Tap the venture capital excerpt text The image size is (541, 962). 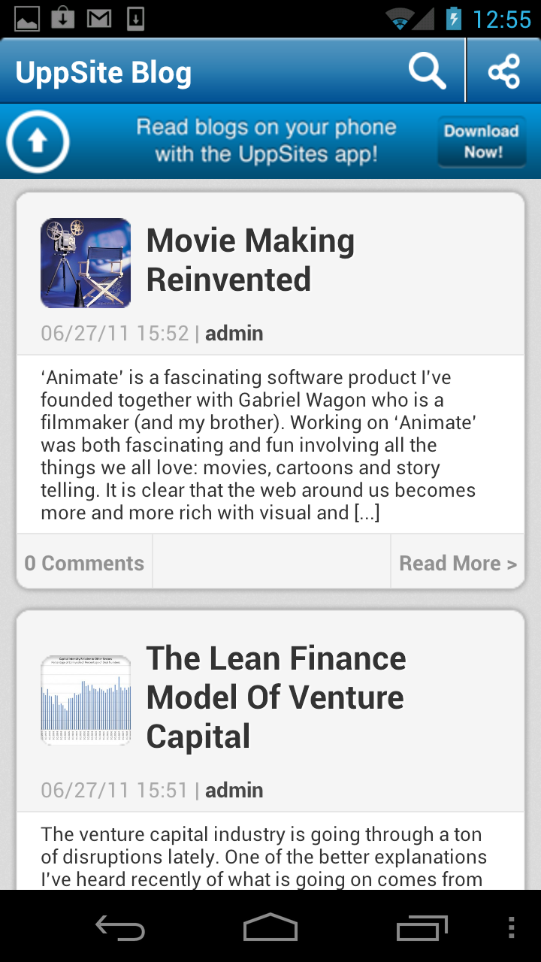(x=263, y=857)
